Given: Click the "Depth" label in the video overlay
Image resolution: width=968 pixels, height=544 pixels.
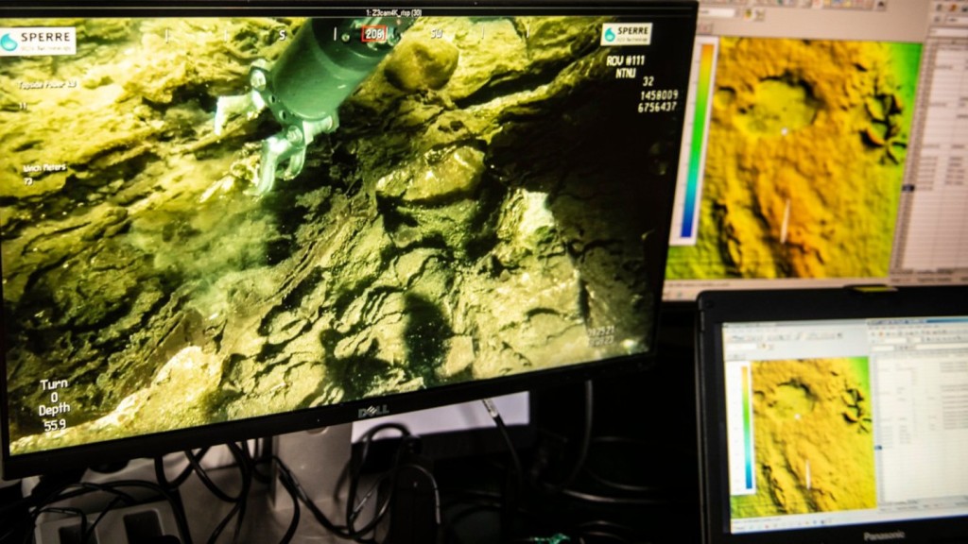Looking at the screenshot, I should click(x=54, y=410).
